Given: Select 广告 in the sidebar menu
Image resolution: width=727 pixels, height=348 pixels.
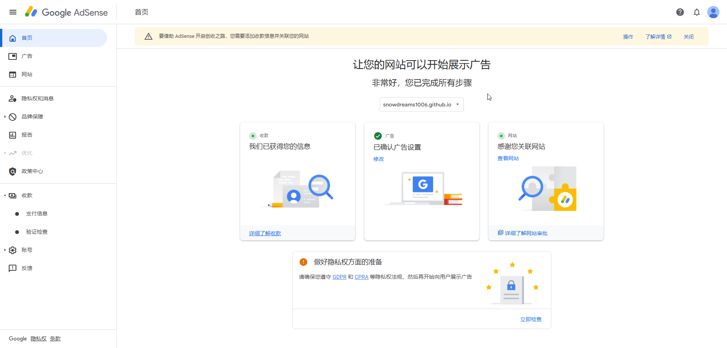Looking at the screenshot, I should coord(27,56).
